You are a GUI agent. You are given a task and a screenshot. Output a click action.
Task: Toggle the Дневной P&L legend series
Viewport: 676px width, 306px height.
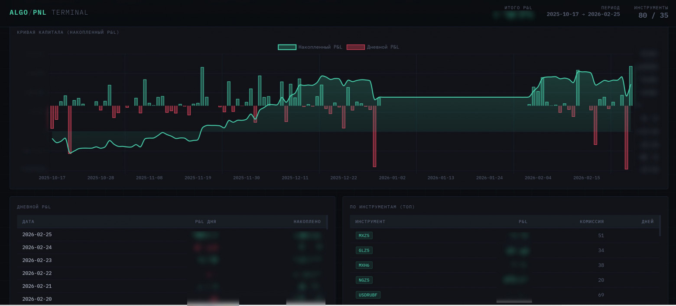pyautogui.click(x=373, y=47)
